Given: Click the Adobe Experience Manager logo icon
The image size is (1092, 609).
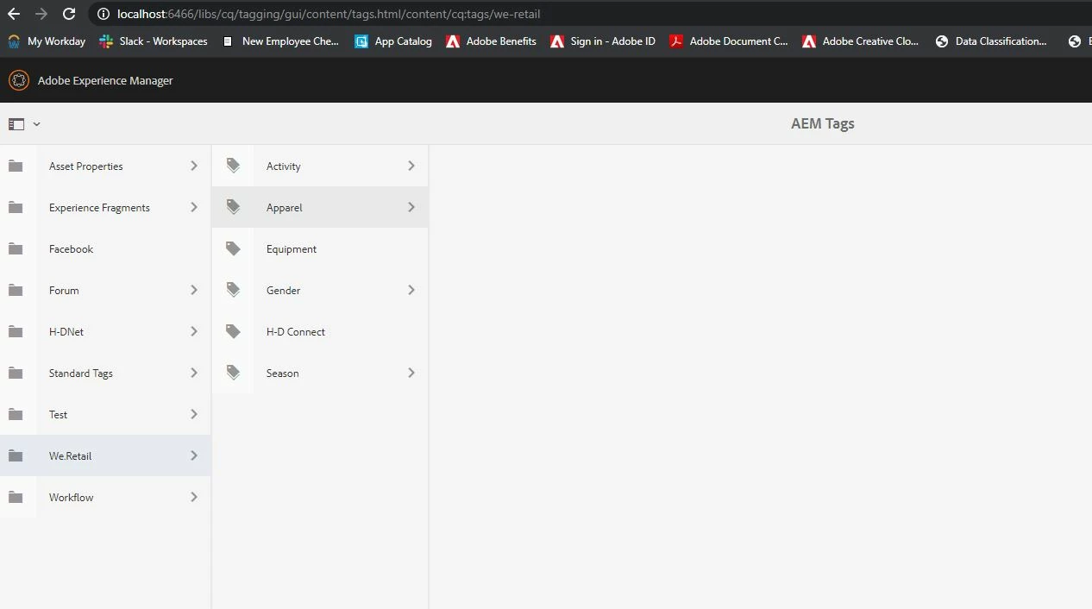Looking at the screenshot, I should coord(18,80).
